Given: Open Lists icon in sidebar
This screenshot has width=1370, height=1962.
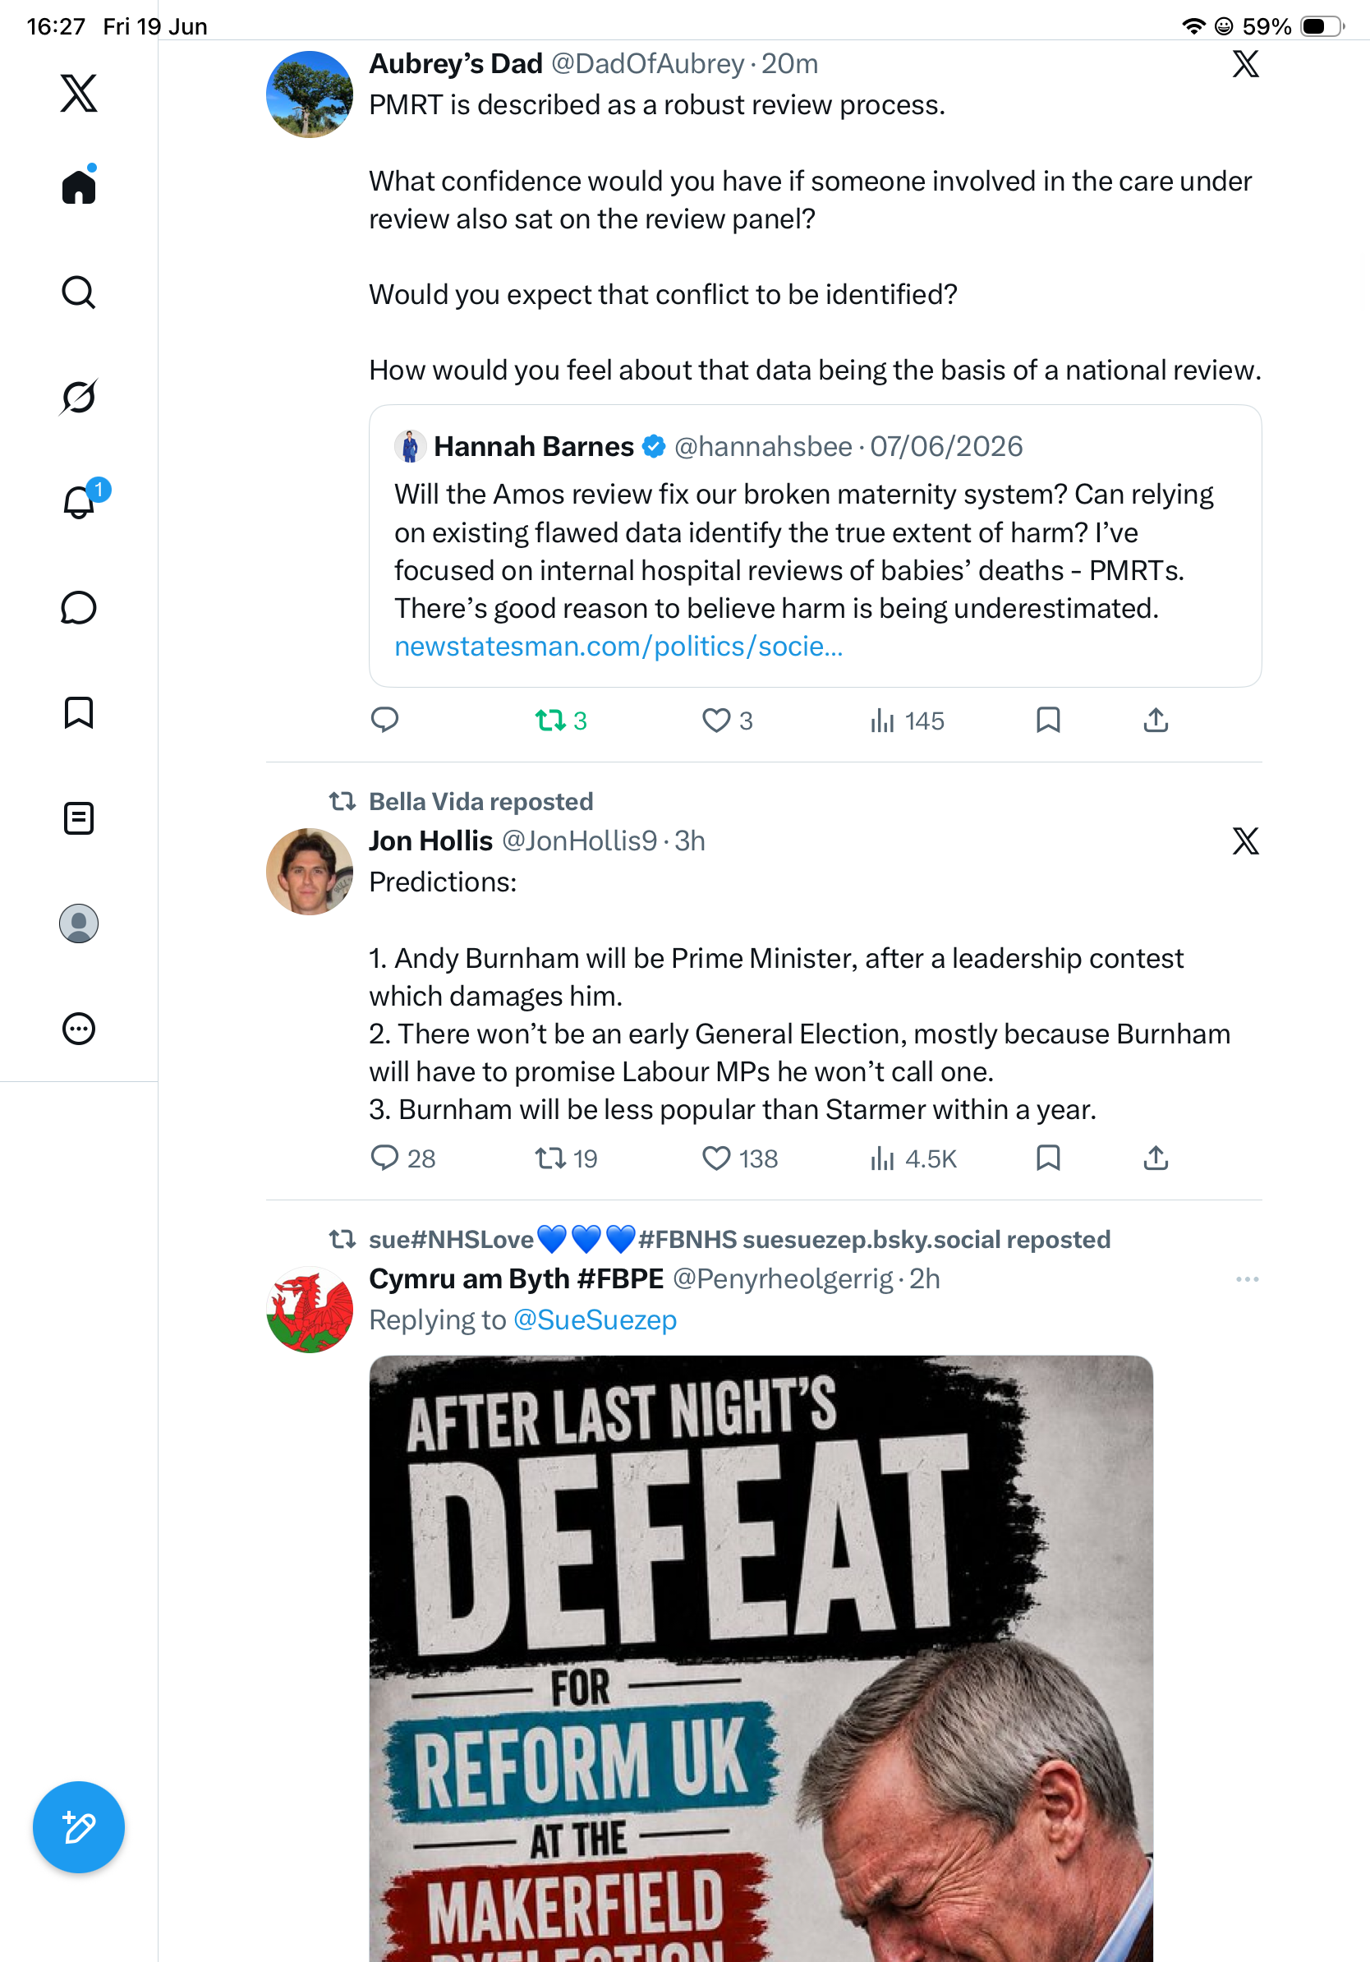Looking at the screenshot, I should click(79, 818).
